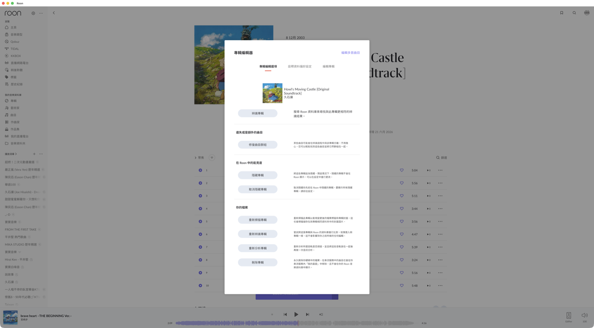Skip to the previous track
This screenshot has width=594, height=328.
[x=285, y=315]
